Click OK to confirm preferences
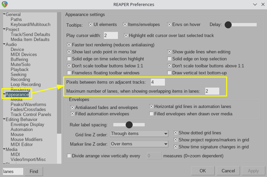The height and width of the screenshot is (177, 267). click(x=203, y=171)
